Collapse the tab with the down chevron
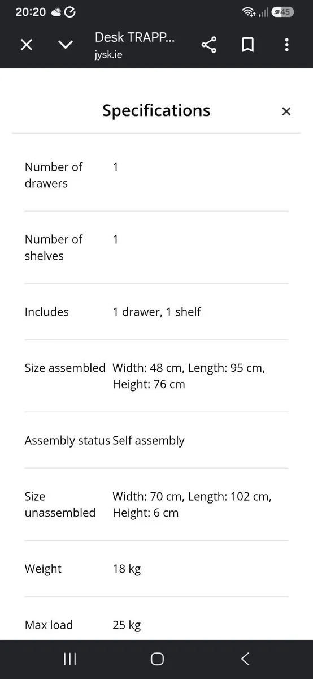 click(x=66, y=45)
